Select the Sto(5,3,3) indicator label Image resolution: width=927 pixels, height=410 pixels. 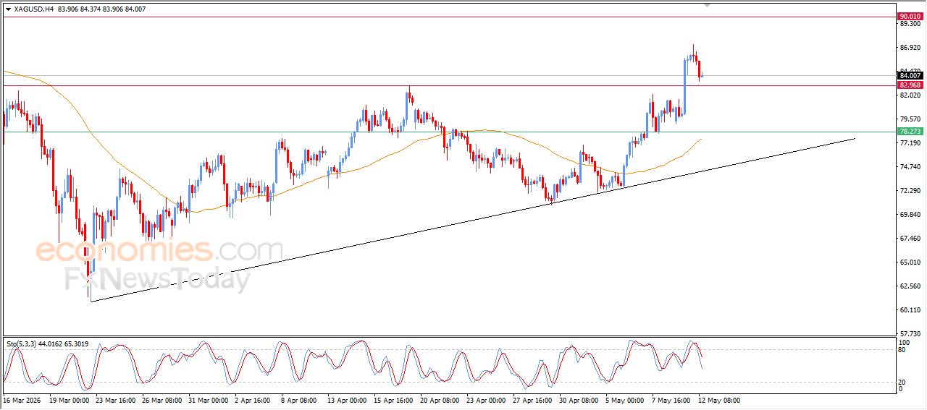pos(22,344)
